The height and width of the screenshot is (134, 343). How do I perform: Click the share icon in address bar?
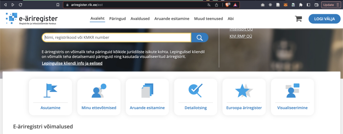[217, 5]
